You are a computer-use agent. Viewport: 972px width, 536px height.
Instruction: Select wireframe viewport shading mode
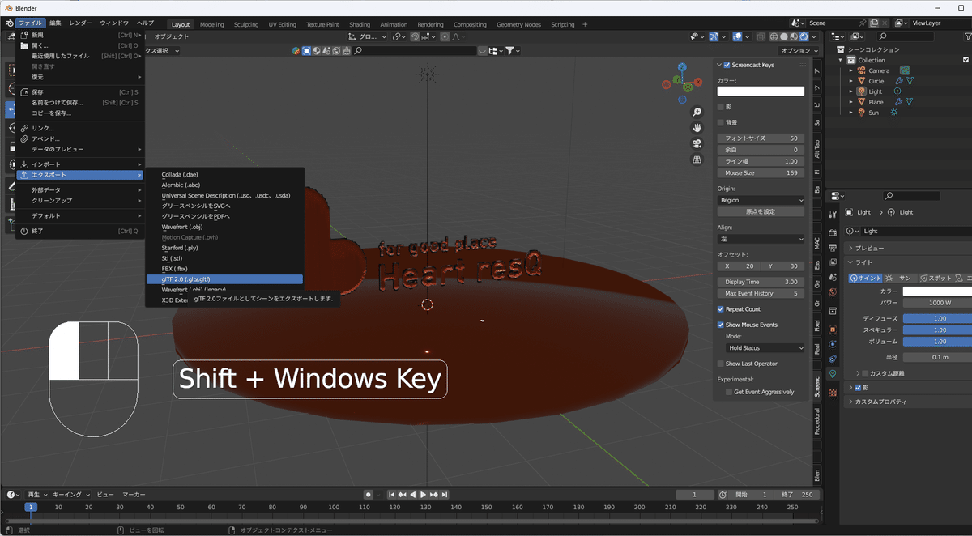pyautogui.click(x=774, y=36)
